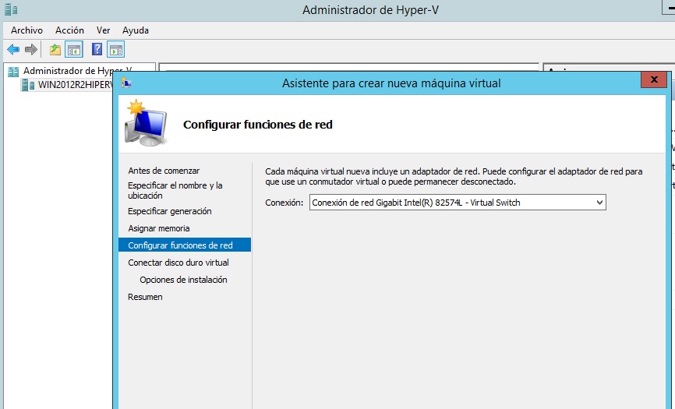Go to Especificar generación step
The width and height of the screenshot is (675, 409).
coord(169,211)
